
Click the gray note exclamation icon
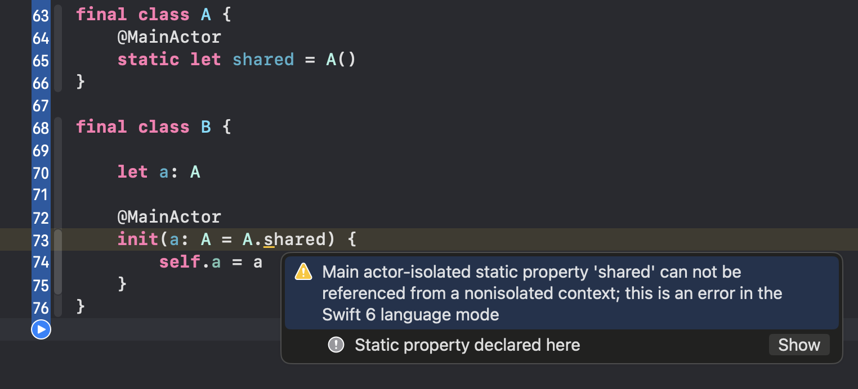pos(336,345)
